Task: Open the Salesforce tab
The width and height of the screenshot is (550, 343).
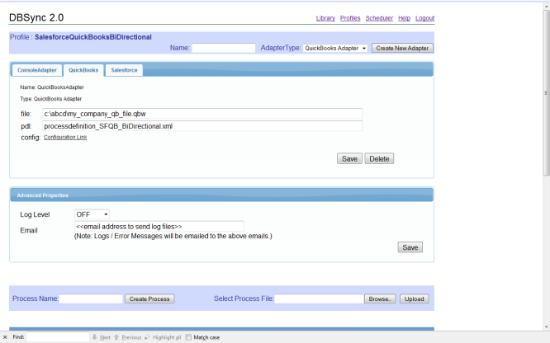Action: pyautogui.click(x=124, y=71)
